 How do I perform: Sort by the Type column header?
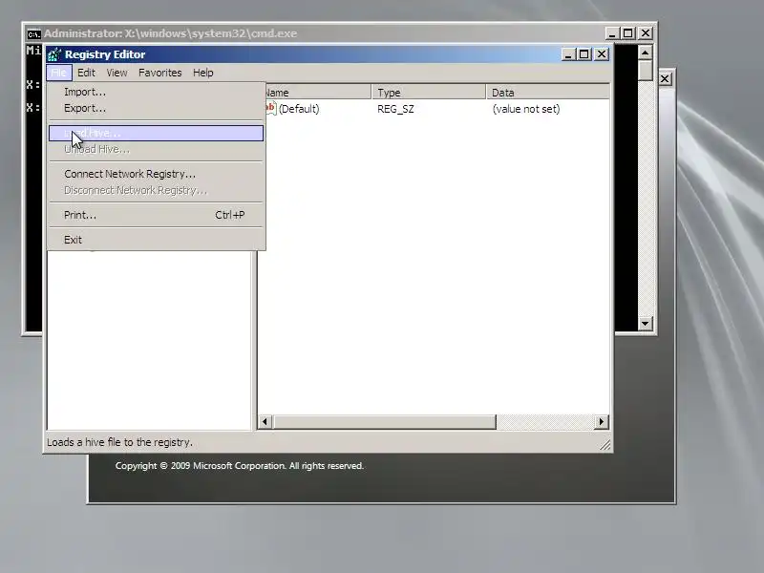pos(429,92)
